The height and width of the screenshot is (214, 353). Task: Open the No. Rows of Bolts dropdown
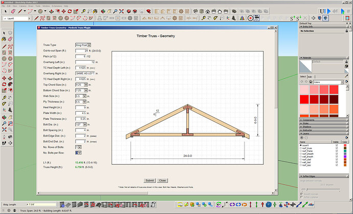pos(78,147)
